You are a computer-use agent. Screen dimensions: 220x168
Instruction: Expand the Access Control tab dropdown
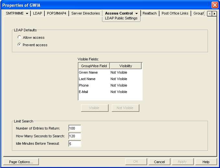click(x=137, y=14)
